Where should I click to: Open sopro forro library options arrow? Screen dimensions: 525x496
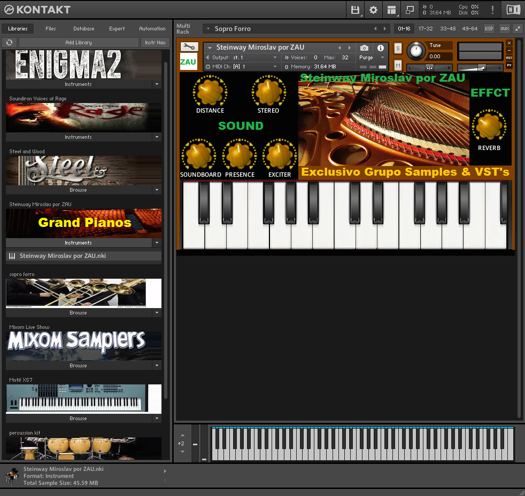click(157, 313)
